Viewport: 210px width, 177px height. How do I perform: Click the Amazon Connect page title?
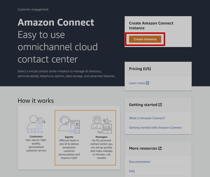tap(56, 22)
